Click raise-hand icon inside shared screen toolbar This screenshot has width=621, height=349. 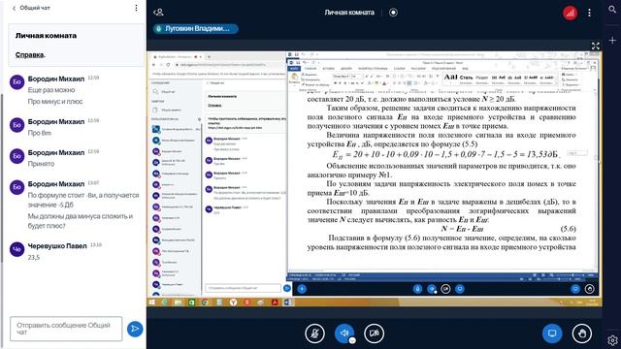[589, 289]
